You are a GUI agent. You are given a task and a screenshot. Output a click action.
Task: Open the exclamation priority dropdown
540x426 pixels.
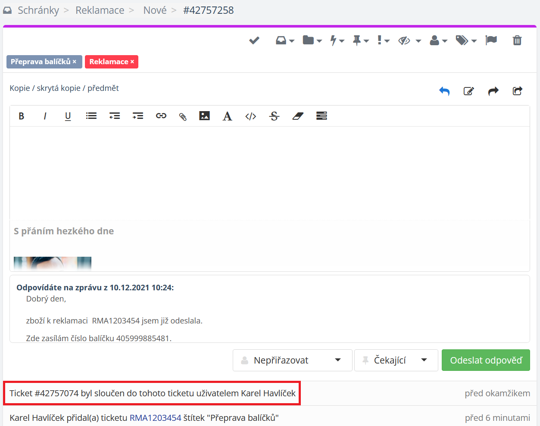point(383,40)
